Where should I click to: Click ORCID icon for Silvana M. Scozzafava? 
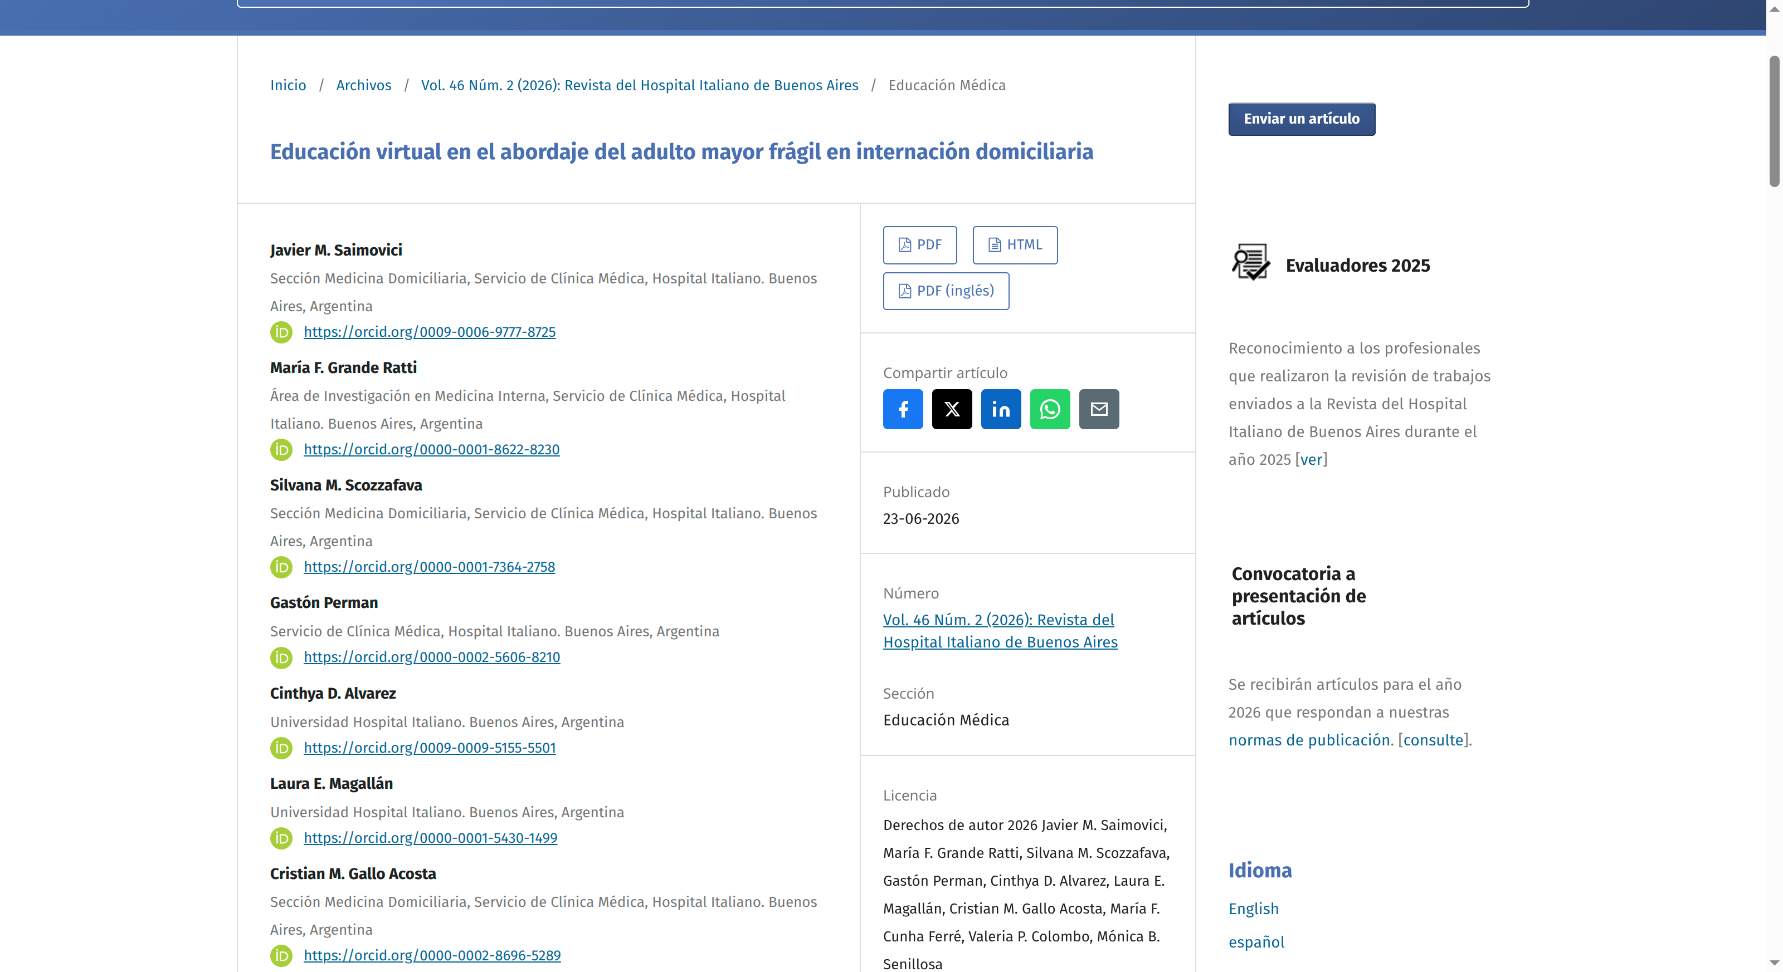(x=281, y=568)
